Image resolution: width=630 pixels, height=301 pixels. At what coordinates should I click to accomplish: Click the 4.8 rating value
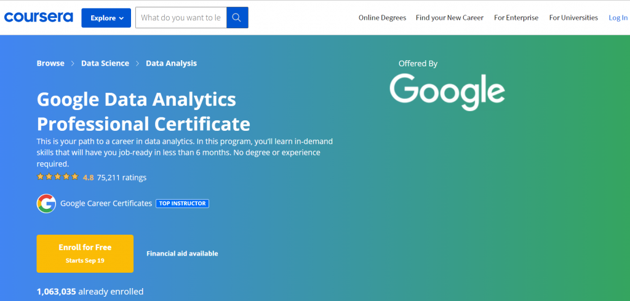pos(88,178)
